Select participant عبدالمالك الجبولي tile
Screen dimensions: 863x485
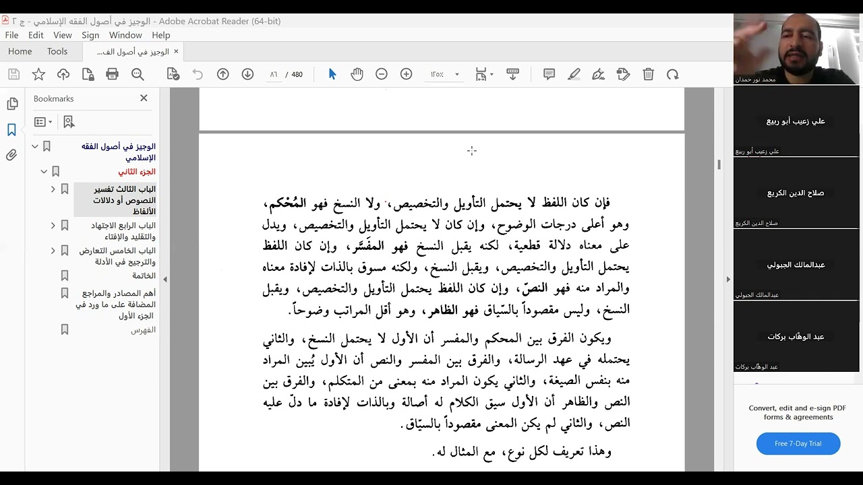click(x=796, y=265)
